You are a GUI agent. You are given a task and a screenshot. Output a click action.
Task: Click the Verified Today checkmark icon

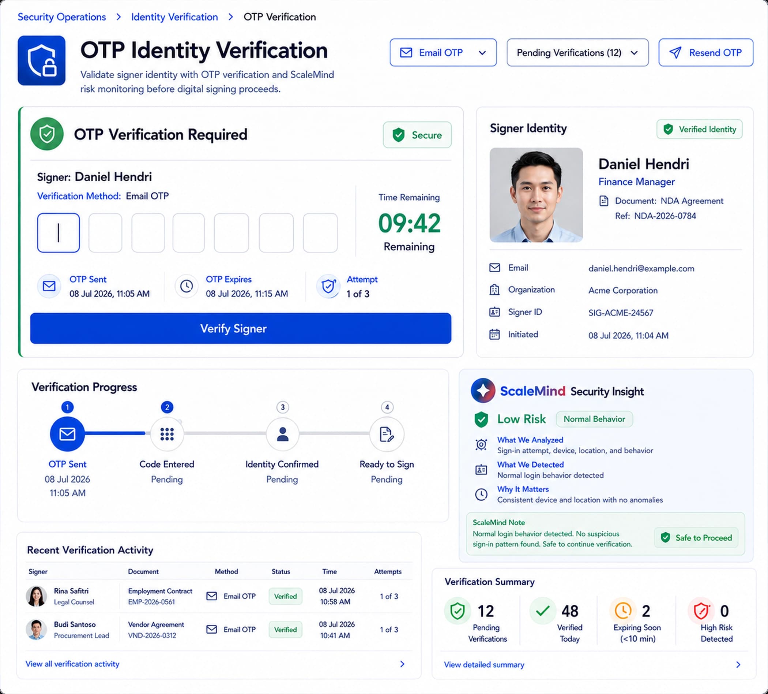tap(542, 611)
